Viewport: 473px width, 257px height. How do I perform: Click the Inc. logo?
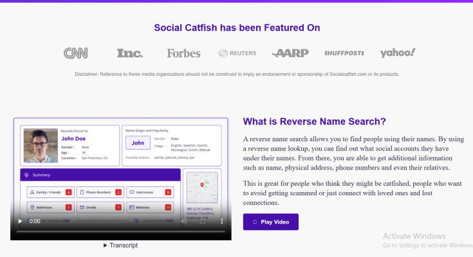[x=130, y=53]
